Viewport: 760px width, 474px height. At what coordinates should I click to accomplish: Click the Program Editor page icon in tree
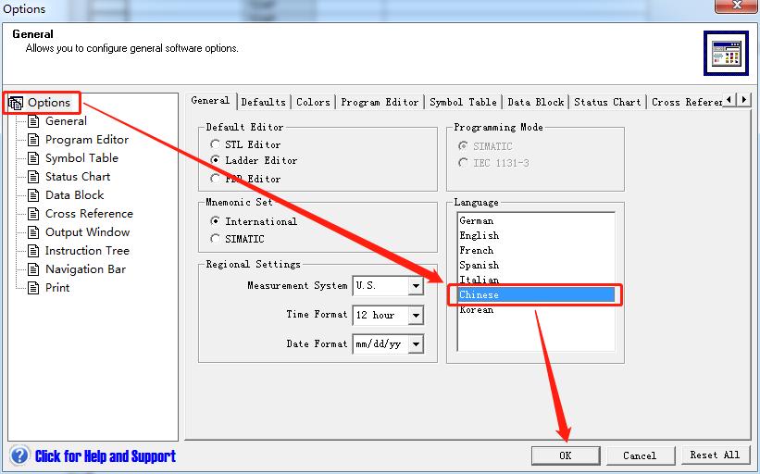[34, 140]
